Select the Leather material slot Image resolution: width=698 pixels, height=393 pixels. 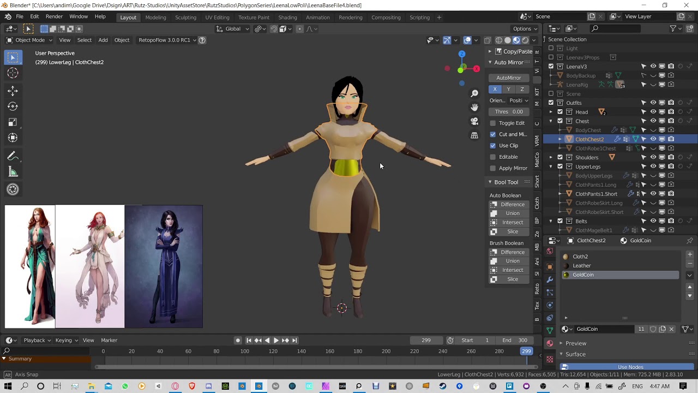(620, 266)
